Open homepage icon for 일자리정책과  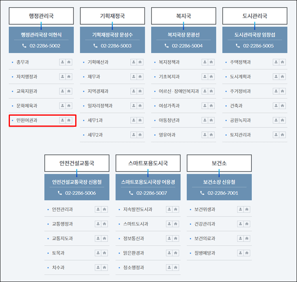click(x=140, y=106)
